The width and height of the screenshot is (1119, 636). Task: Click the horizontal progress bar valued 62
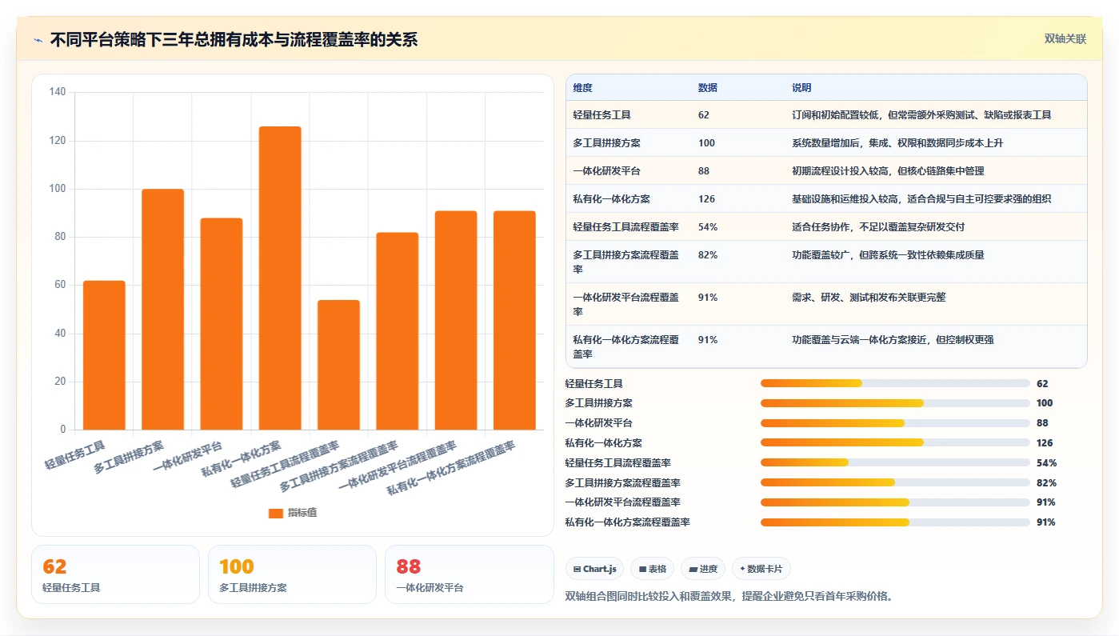[x=895, y=383]
